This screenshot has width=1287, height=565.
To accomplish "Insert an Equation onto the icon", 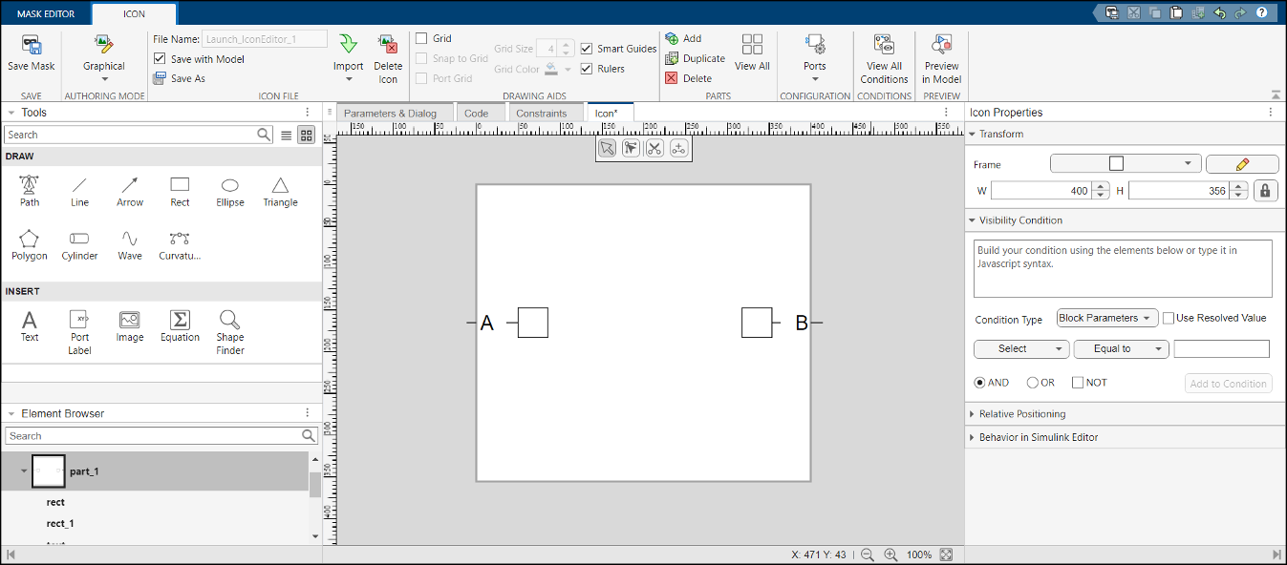I will click(x=180, y=324).
